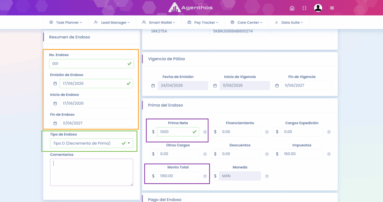Click help icon next to Prima Neta
Image resolution: width=383 pixels, height=202 pixels.
pos(205,132)
